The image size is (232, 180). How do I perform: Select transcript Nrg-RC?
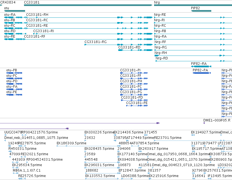[193, 28]
